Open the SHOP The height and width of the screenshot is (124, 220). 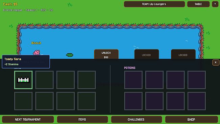(x=191, y=119)
